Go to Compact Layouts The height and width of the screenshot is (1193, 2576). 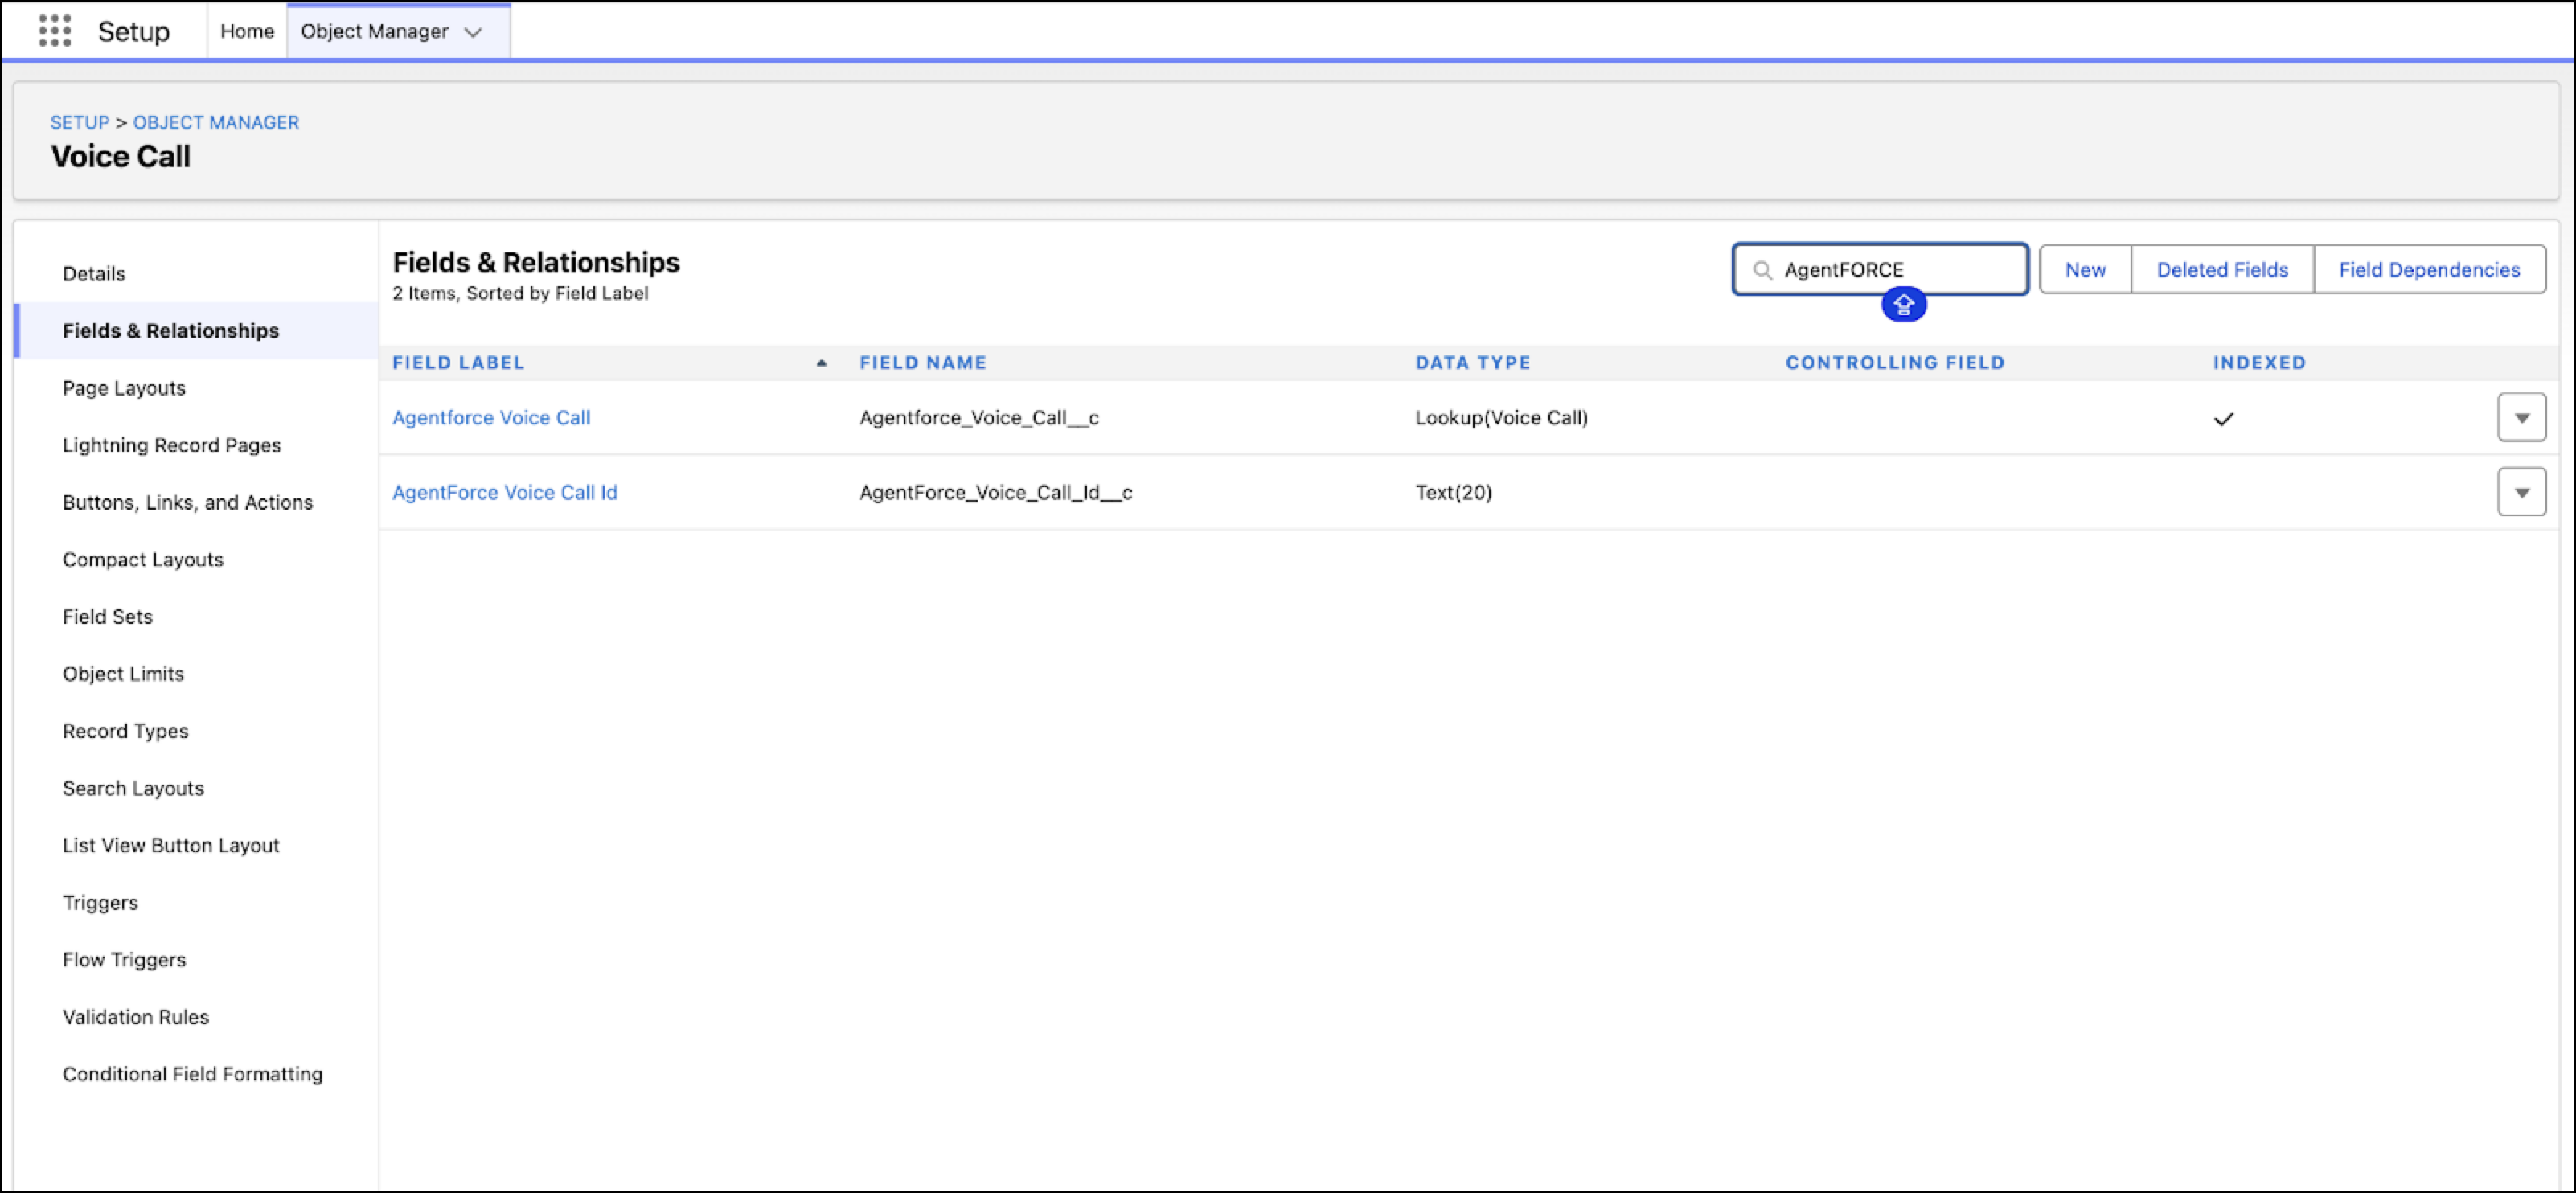pos(143,559)
